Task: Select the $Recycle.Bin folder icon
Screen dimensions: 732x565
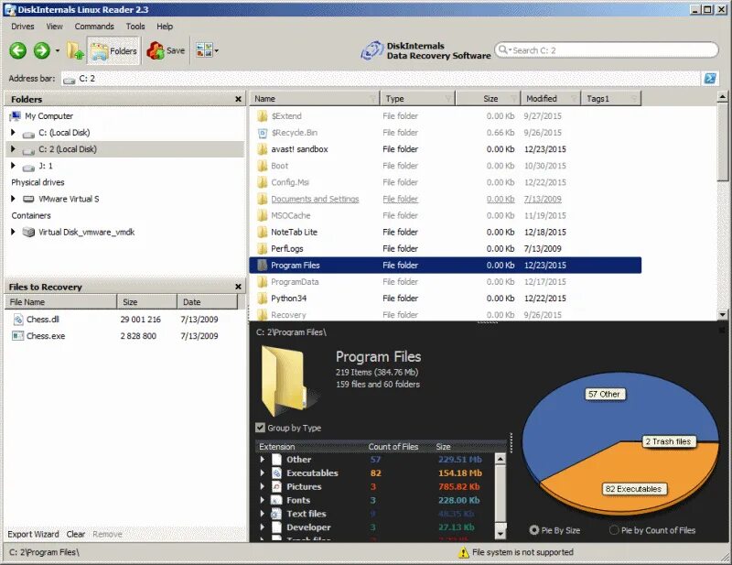Action: 263,133
